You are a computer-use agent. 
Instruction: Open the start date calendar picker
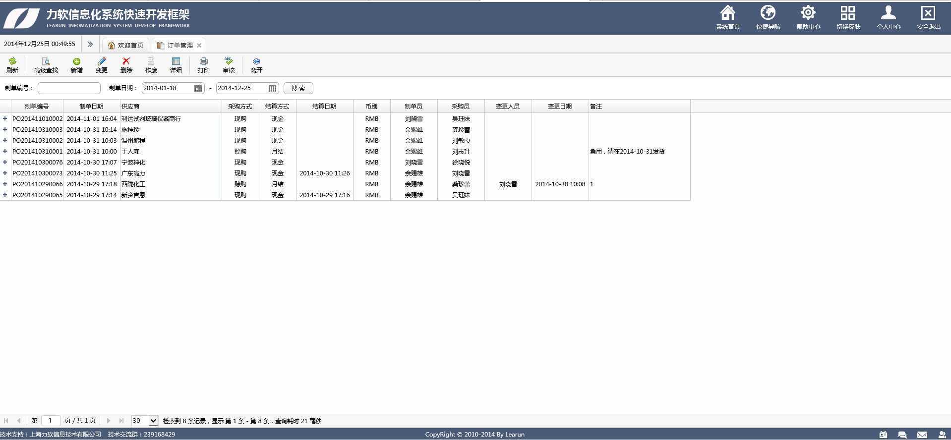(198, 88)
